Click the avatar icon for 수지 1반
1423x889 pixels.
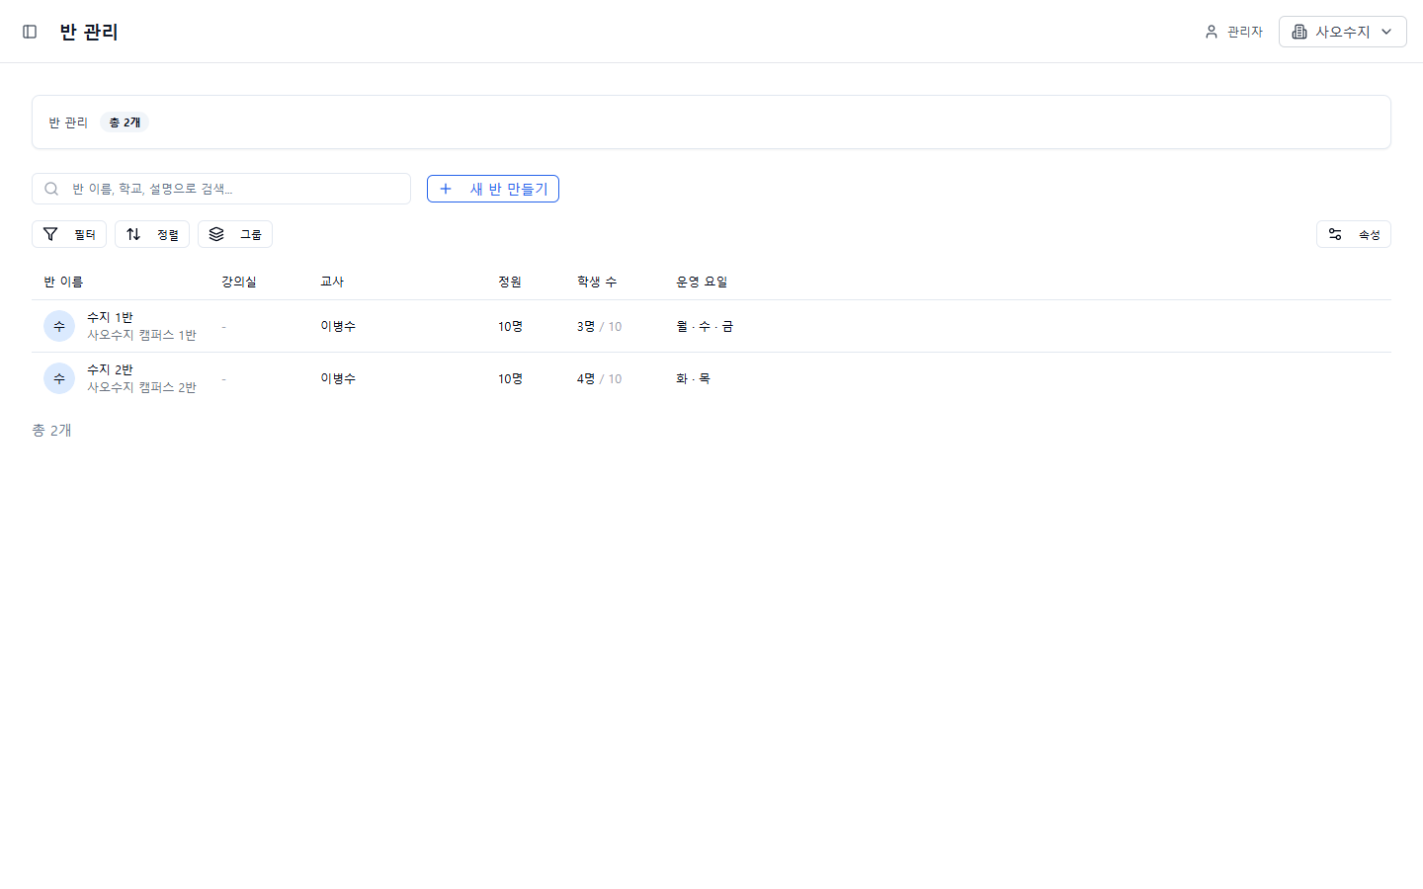click(x=59, y=326)
